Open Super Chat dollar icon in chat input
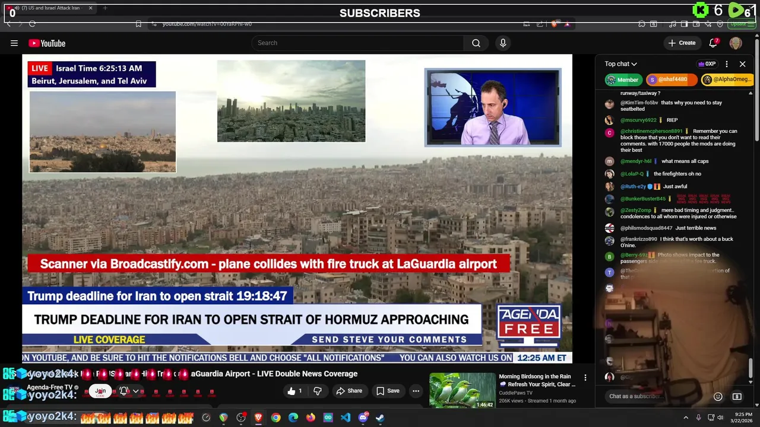760x427 pixels. (737, 396)
